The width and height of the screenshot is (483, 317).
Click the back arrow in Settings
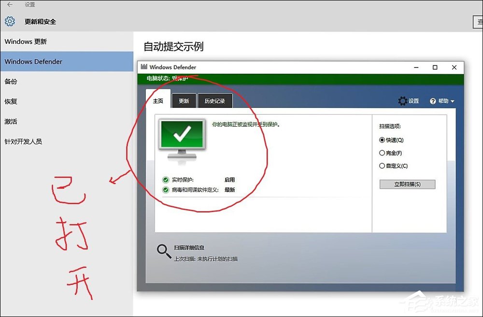(10, 5)
